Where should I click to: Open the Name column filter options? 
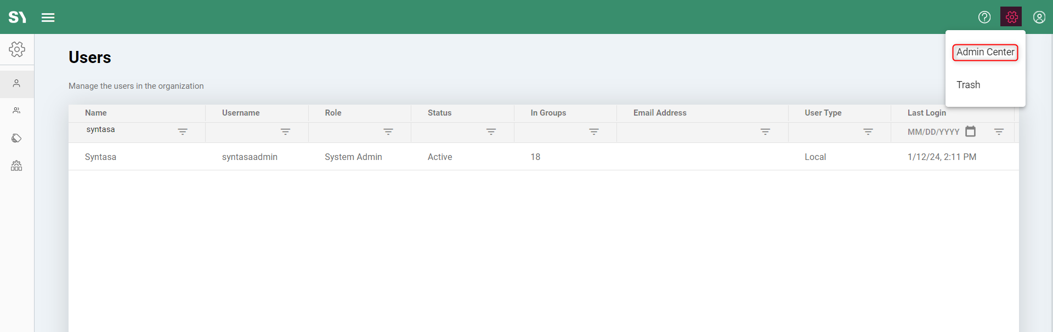click(183, 131)
